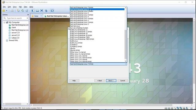Open the Edit menu
The width and height of the screenshot is (196, 110).
(9, 7)
